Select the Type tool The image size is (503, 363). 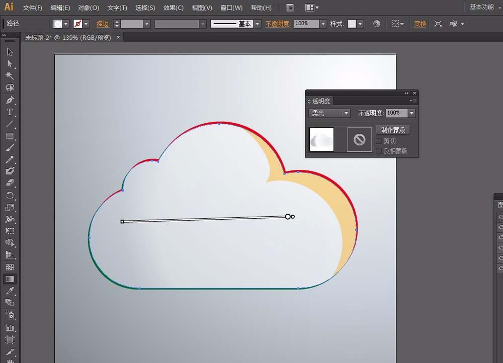tap(10, 112)
